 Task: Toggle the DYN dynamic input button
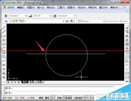pyautogui.click(x=92, y=98)
